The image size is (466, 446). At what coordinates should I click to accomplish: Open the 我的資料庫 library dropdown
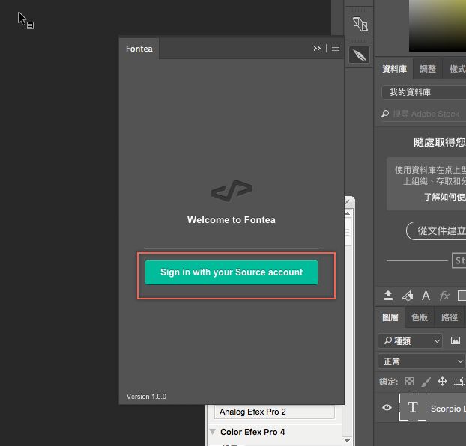coord(423,92)
